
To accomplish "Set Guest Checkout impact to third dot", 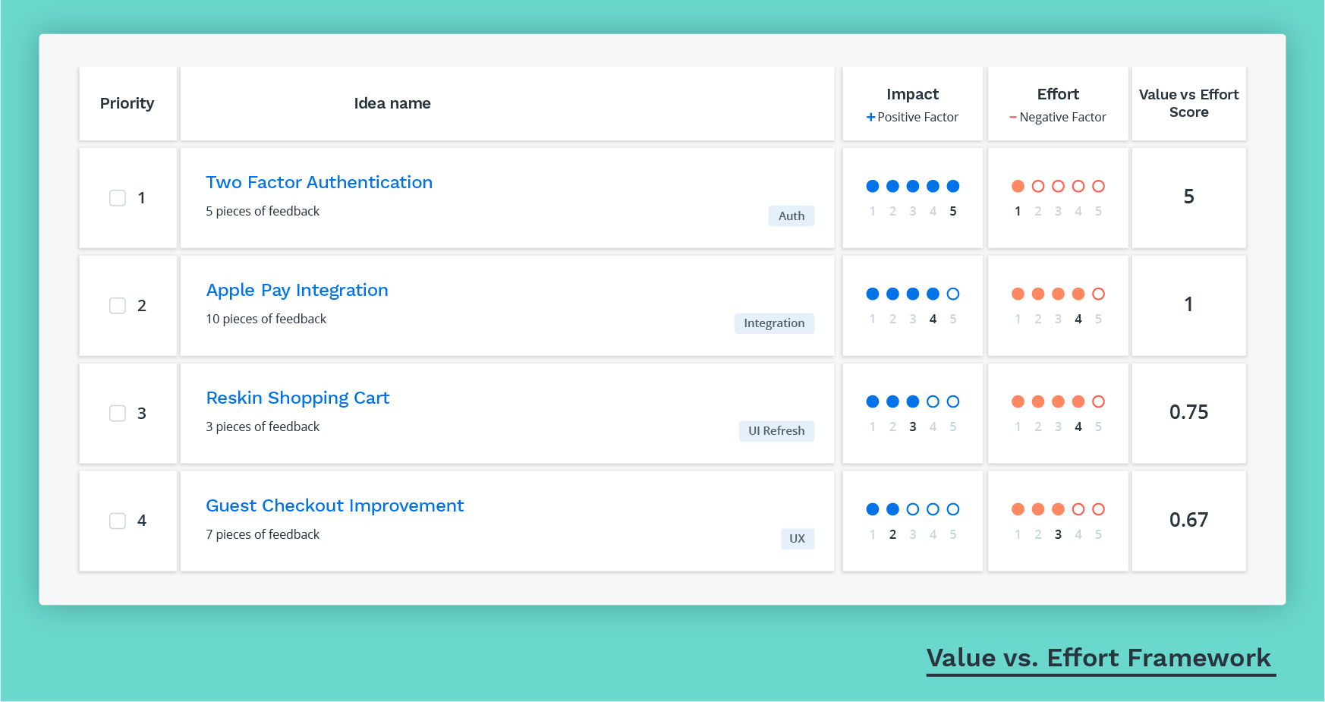I will pyautogui.click(x=913, y=509).
